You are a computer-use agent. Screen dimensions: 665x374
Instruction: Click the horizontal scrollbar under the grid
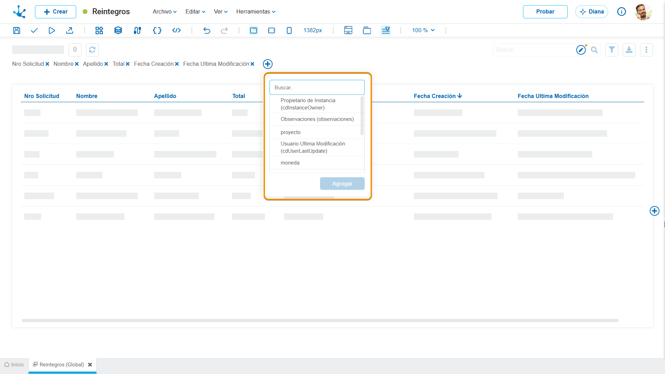click(x=320, y=321)
